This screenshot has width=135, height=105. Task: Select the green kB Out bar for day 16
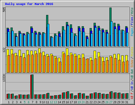(x=68, y=95)
